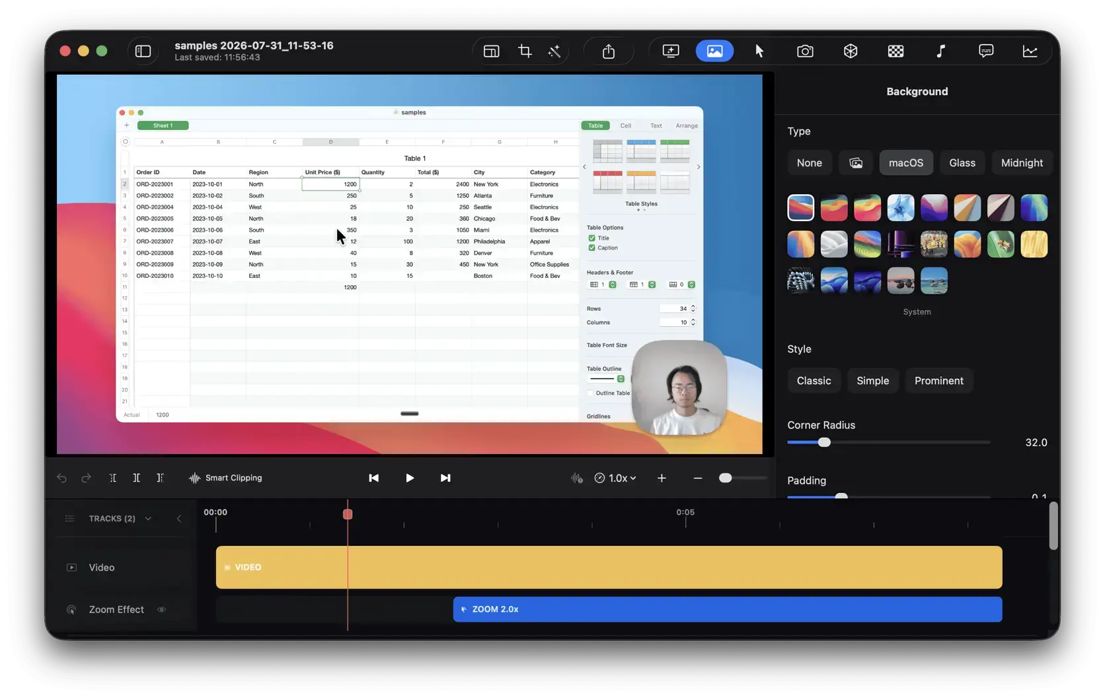This screenshot has width=1105, height=699.
Task: Click the tracks list icon
Action: (x=70, y=519)
